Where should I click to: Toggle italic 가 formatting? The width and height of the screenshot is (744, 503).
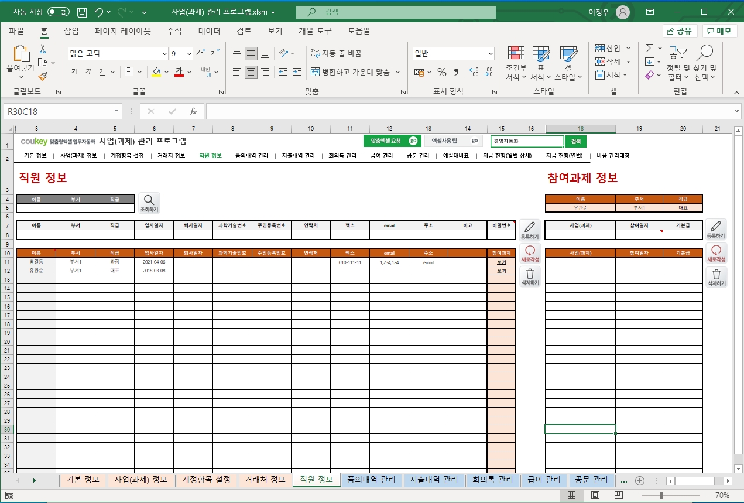click(x=88, y=72)
